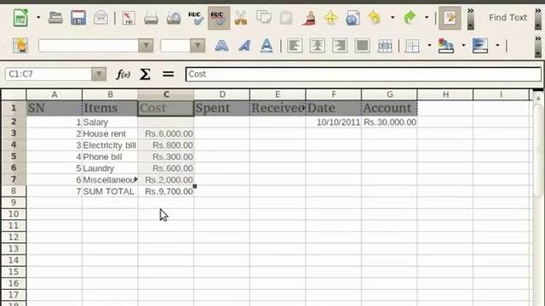Click the Borders icon
Image resolution: width=545 pixels, height=306 pixels.
pyautogui.click(x=412, y=45)
